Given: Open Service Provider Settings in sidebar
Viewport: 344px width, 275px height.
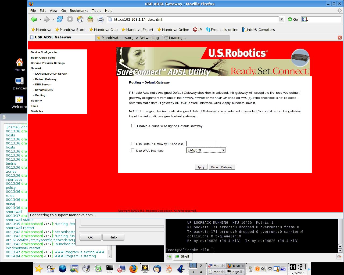Looking at the screenshot, I should click(48, 63).
